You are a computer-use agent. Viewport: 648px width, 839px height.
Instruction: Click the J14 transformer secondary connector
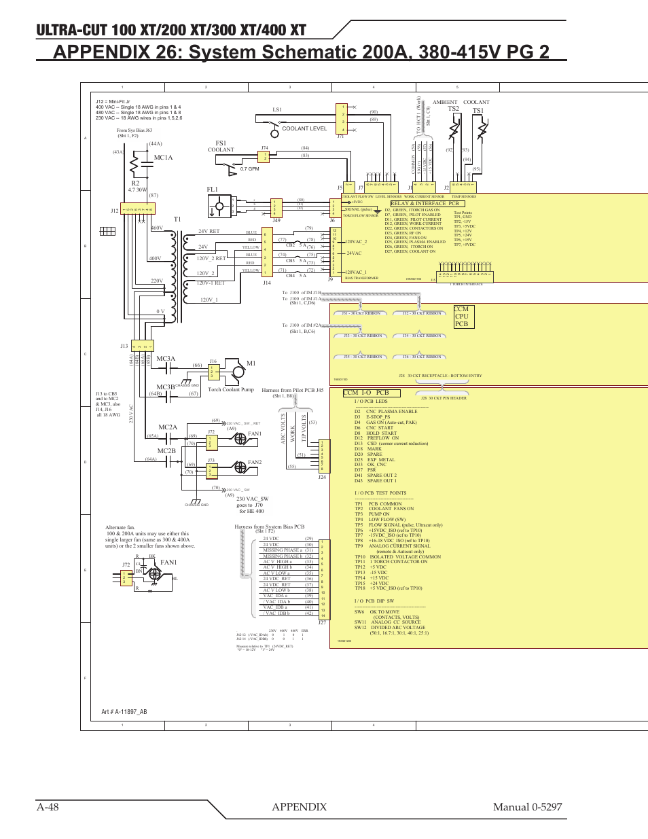coord(266,253)
